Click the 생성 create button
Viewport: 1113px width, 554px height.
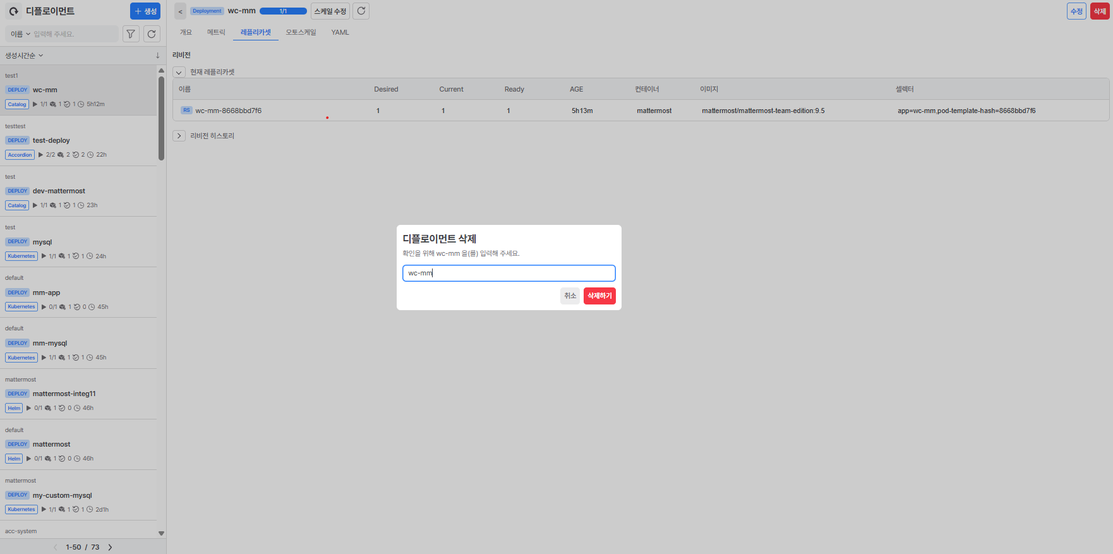pos(145,11)
